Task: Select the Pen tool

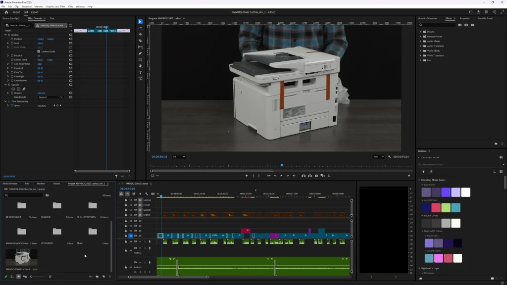Action: pyautogui.click(x=141, y=53)
